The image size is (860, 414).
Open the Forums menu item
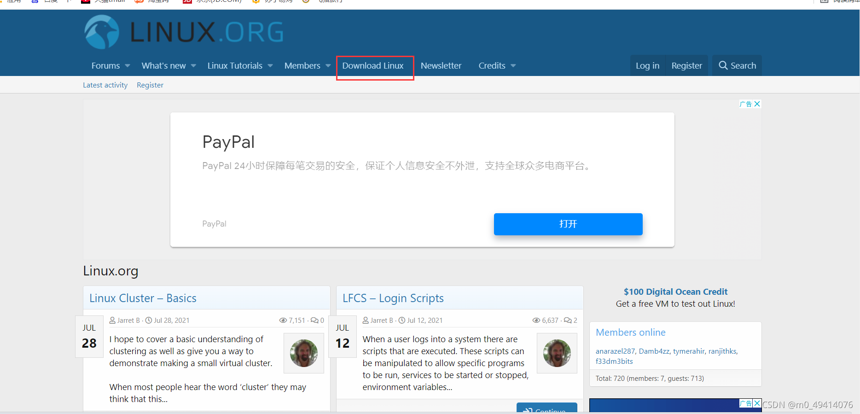click(x=105, y=66)
